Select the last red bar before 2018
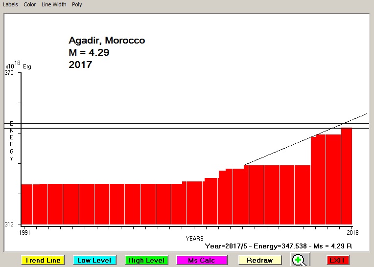 347,176
